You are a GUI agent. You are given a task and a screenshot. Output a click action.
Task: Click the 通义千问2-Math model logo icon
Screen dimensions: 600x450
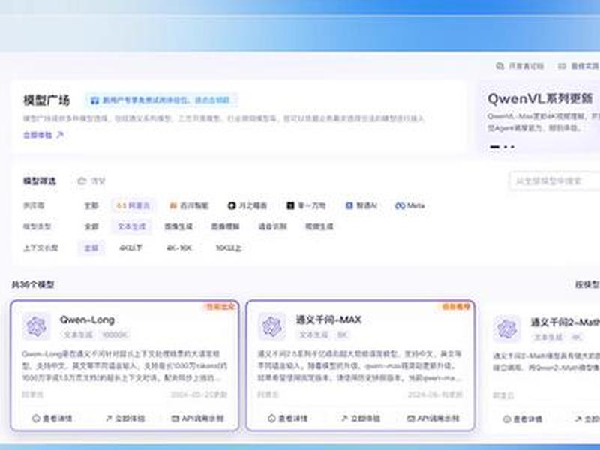[507, 328]
